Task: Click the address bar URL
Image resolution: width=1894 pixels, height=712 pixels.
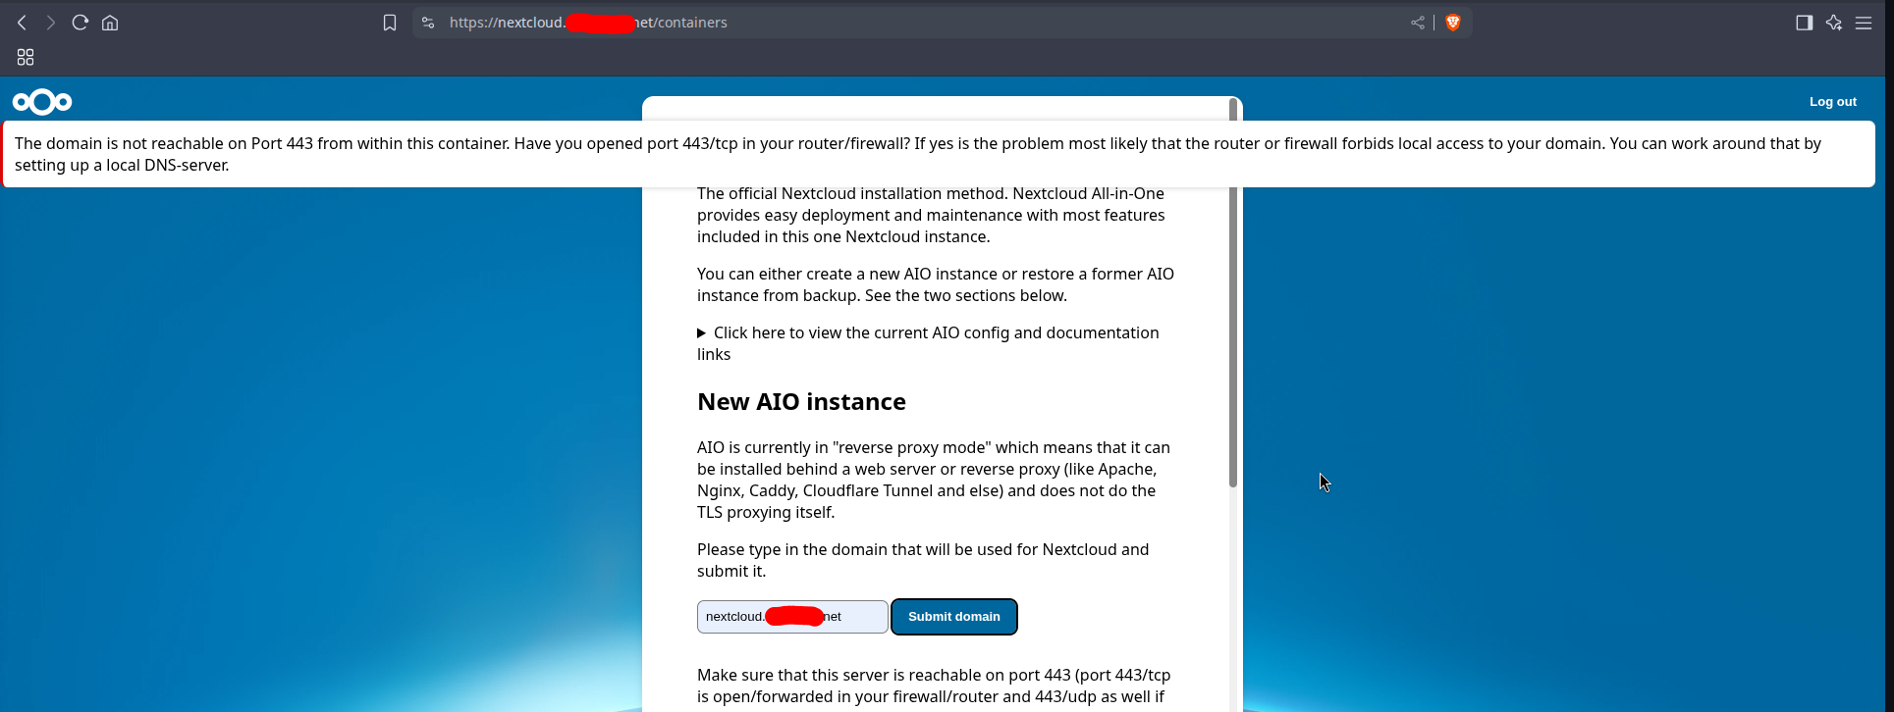Action: (588, 23)
